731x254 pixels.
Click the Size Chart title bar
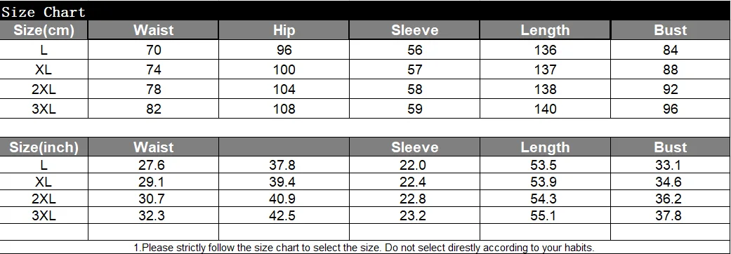(x=365, y=11)
